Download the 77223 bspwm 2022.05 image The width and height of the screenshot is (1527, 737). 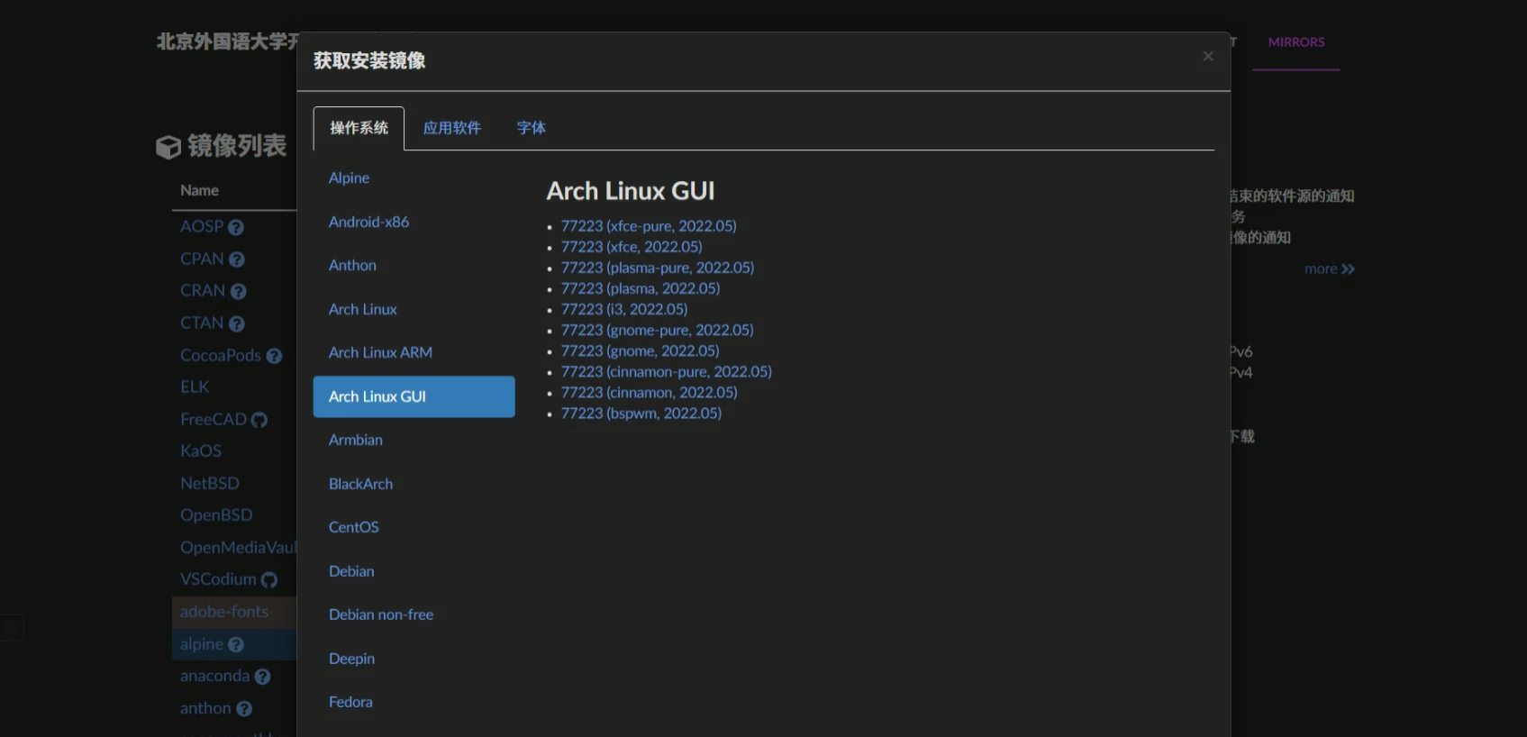[641, 414]
